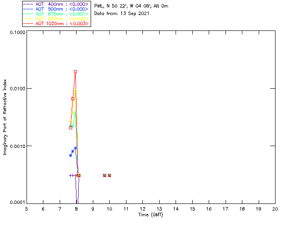Screen dimensions: 283x226
Task: Click the 0.1000 y-axis tick label
Action: [18, 32]
